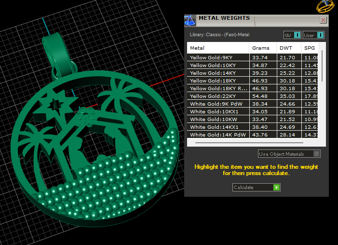Select the Yellow Gold:18KY R... row
Viewport: 338px width, 245px height.
coord(253,88)
